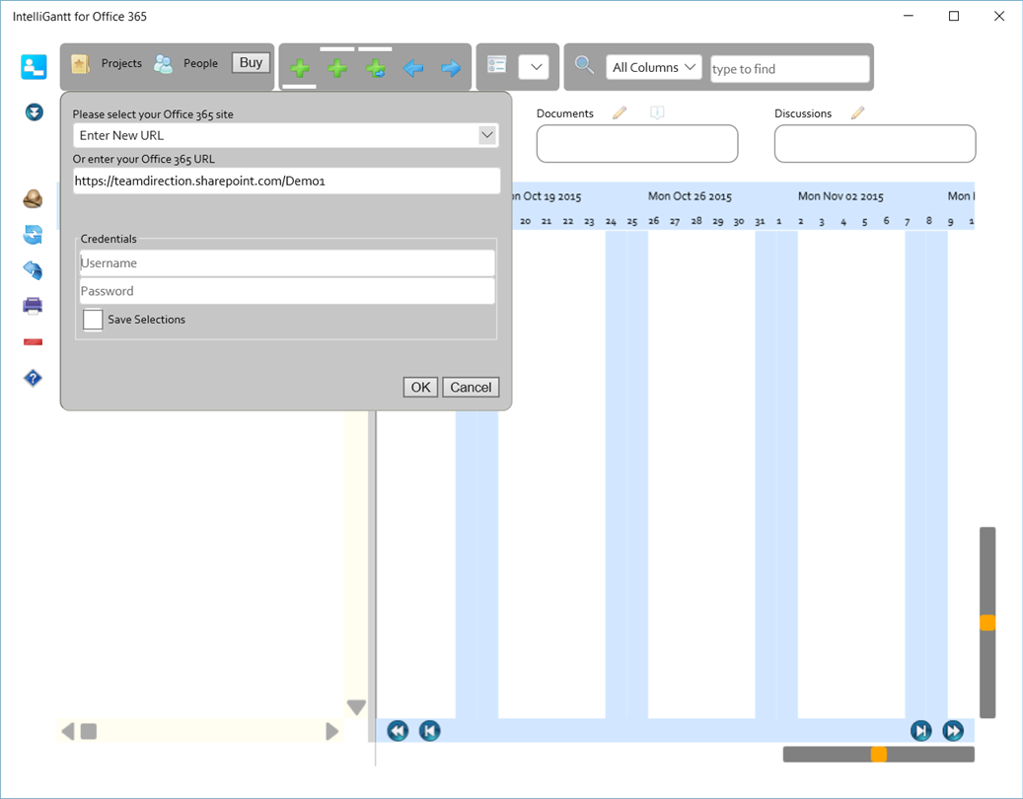Screen dimensions: 1023x799
Task: Edit Discussions with pencil icon
Action: (x=857, y=112)
